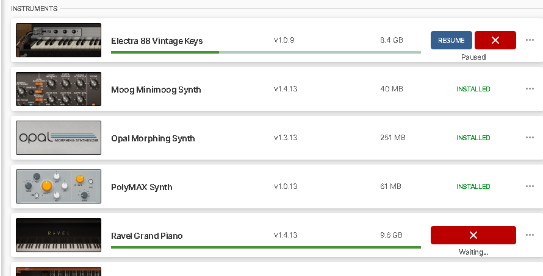Open more options for Ravel Grand Piano
Screen dimensions: 543x276
pyautogui.click(x=530, y=235)
